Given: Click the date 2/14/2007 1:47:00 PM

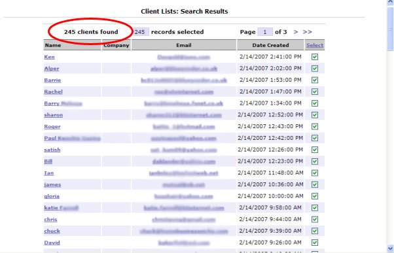Looking at the screenshot, I should (x=270, y=92).
